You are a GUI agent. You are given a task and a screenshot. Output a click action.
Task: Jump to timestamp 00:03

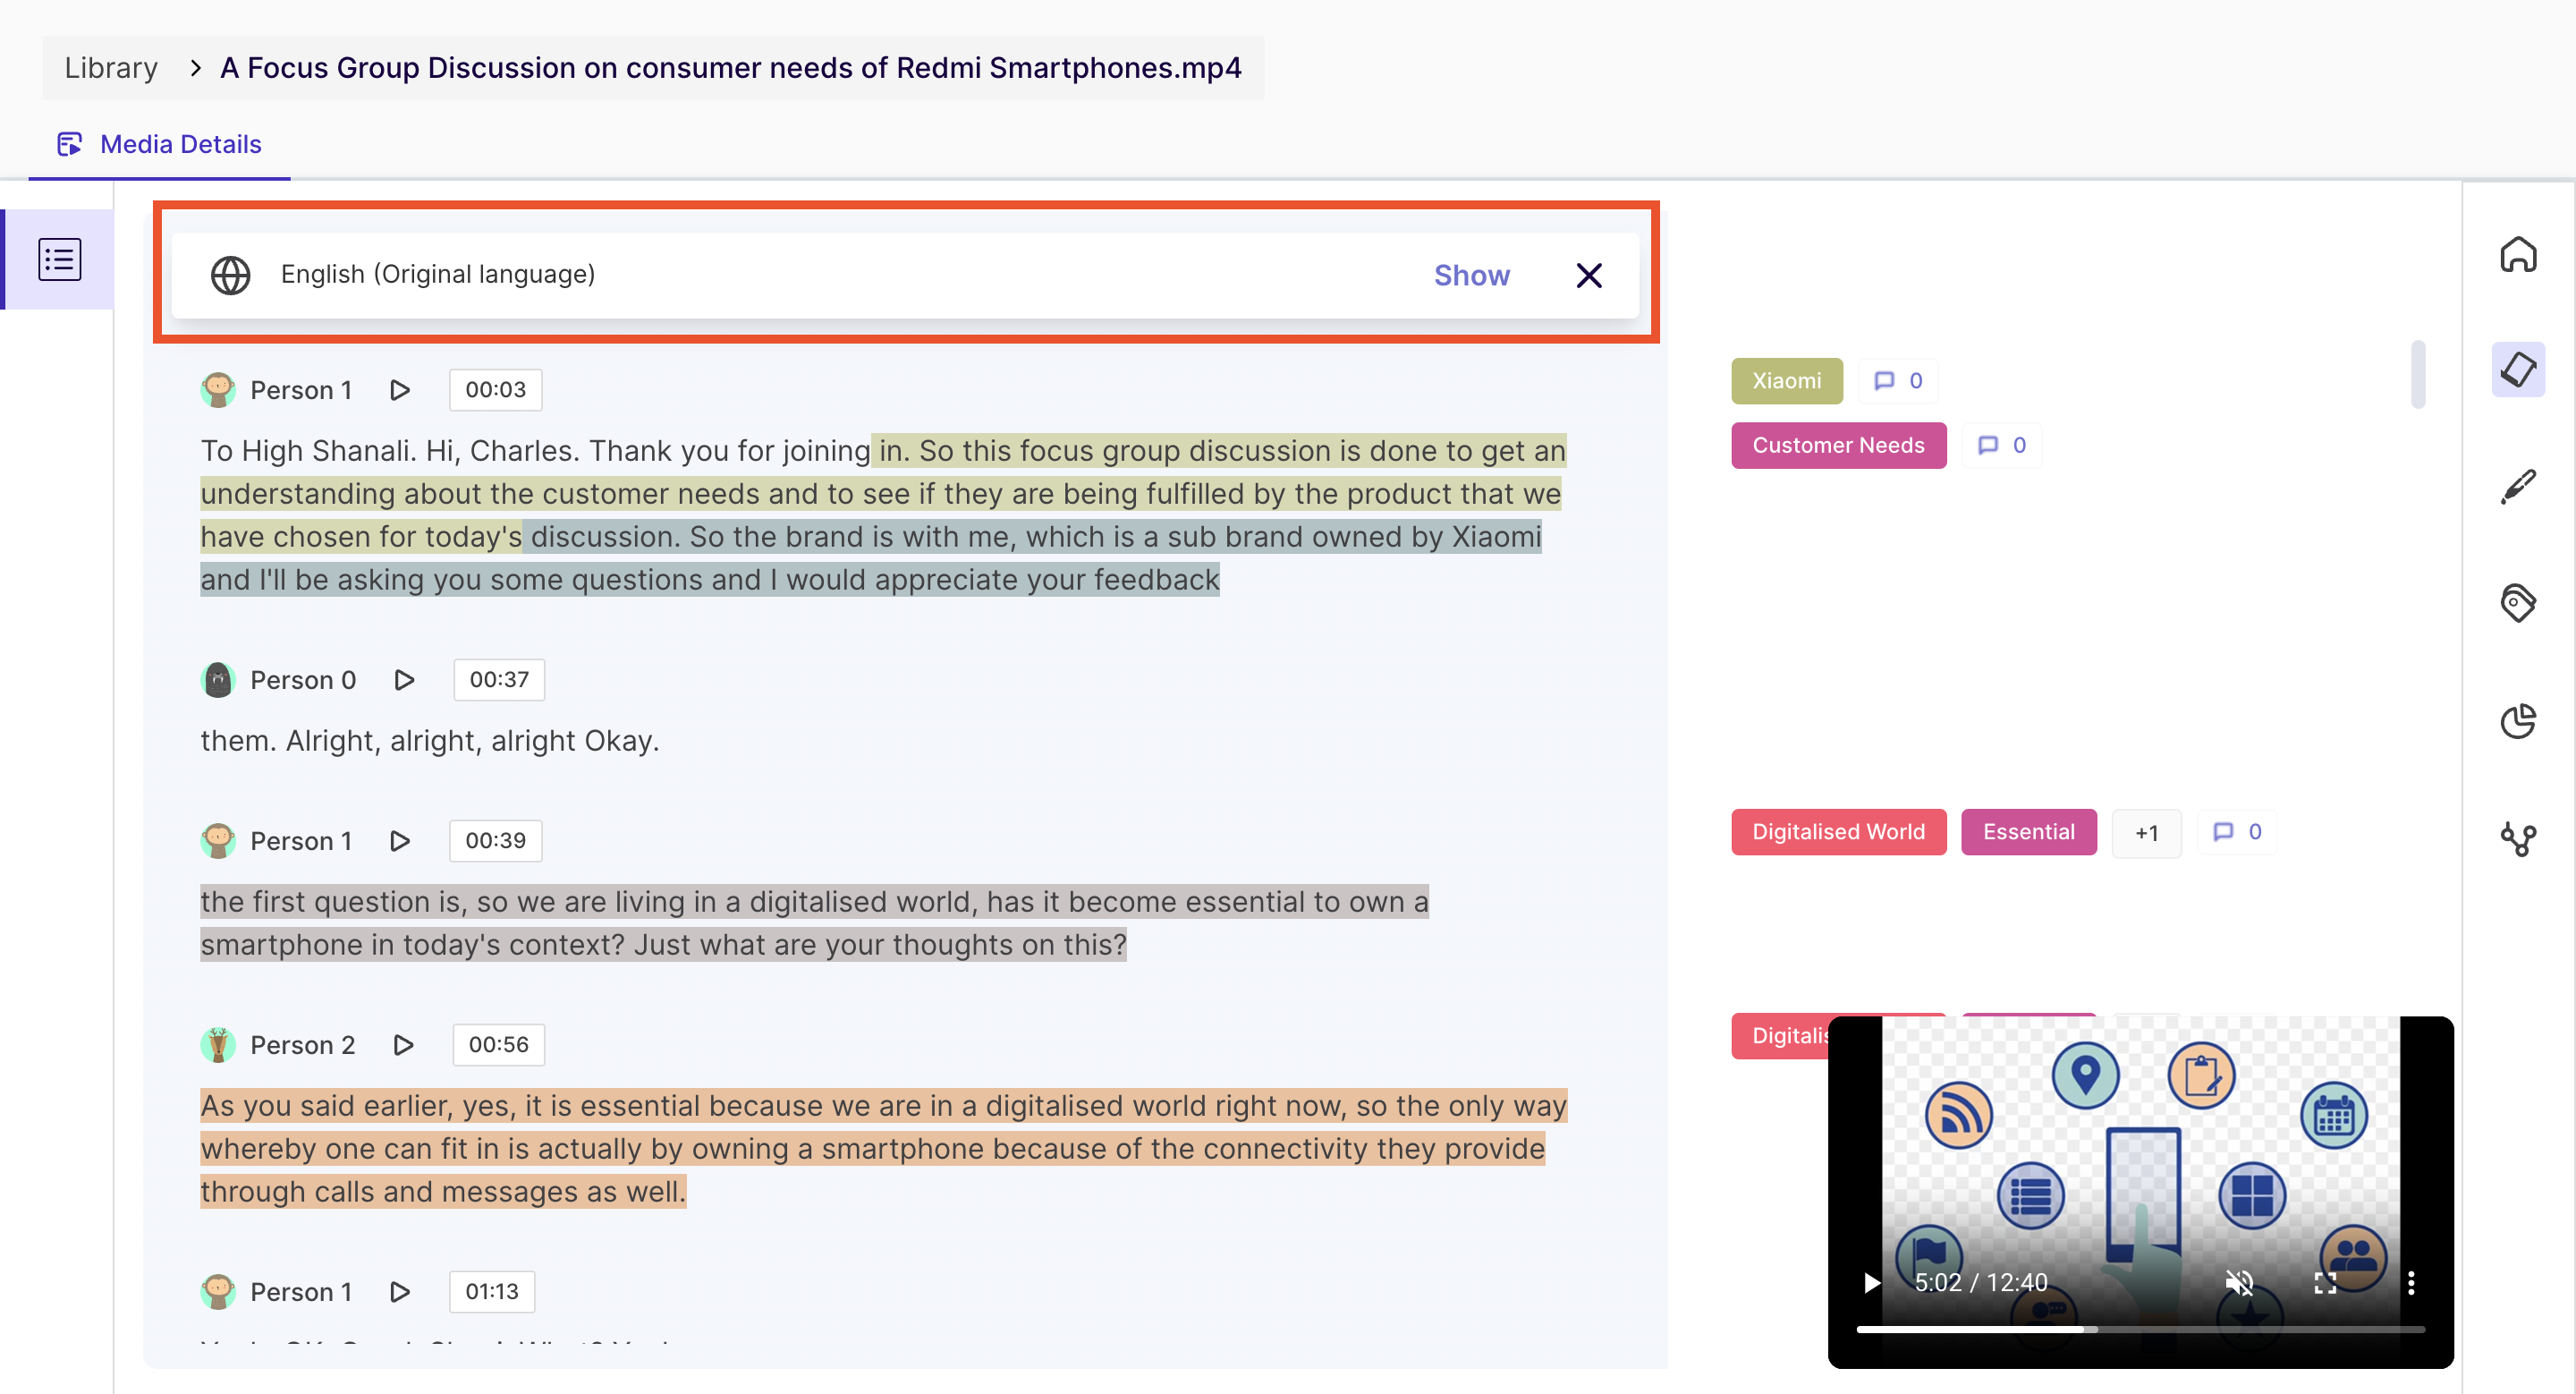click(495, 390)
